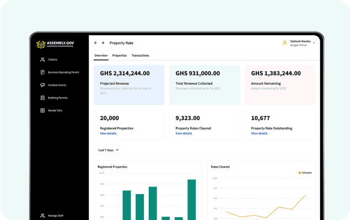350x220 pixels.
Task: Switch to the Transactions tab
Action: coord(140,56)
